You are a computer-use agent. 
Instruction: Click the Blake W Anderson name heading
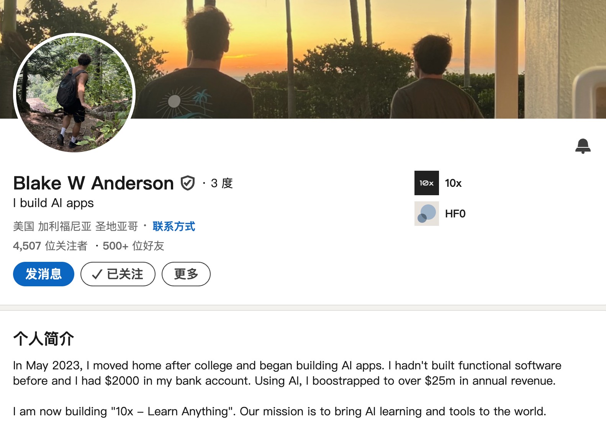coord(93,183)
